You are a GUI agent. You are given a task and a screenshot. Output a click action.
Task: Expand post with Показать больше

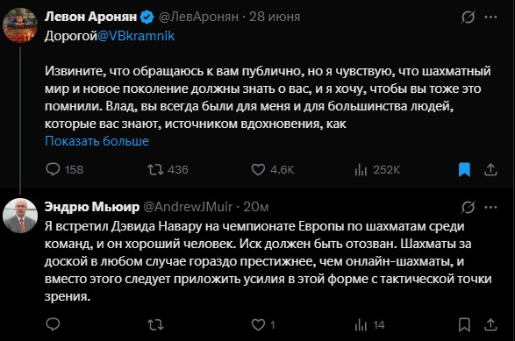[x=97, y=141]
